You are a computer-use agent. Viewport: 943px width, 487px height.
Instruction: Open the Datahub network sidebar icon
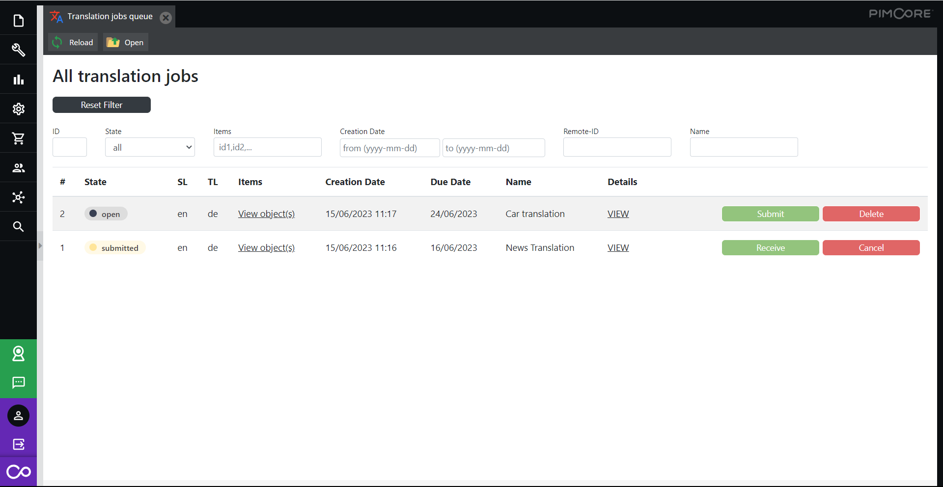pyautogui.click(x=18, y=197)
